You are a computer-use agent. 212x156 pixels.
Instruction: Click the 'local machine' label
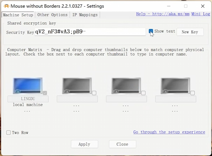pyautogui.click(x=28, y=105)
